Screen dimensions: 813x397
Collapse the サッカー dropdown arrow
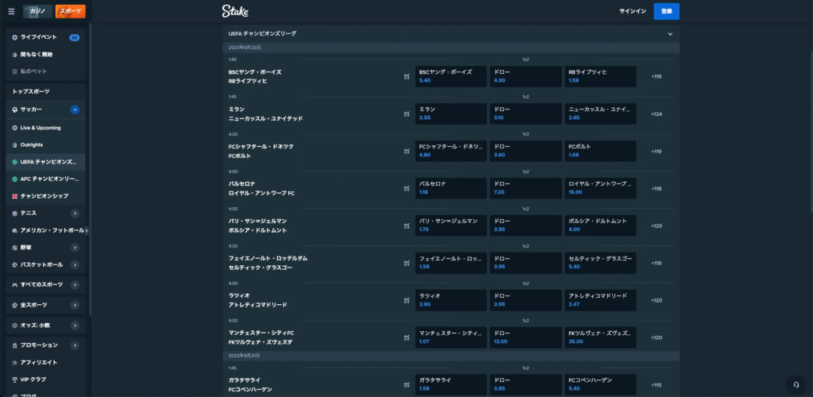click(x=75, y=110)
